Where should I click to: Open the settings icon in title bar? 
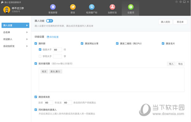click(180, 2)
